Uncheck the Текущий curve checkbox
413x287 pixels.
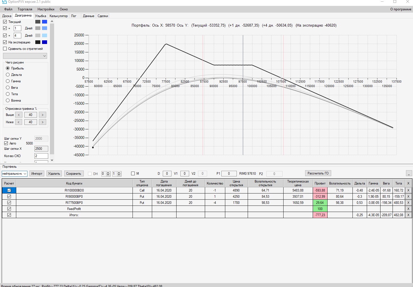click(5, 22)
